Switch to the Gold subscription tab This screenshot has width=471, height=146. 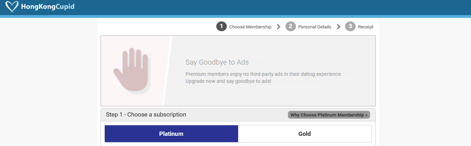pos(305,134)
